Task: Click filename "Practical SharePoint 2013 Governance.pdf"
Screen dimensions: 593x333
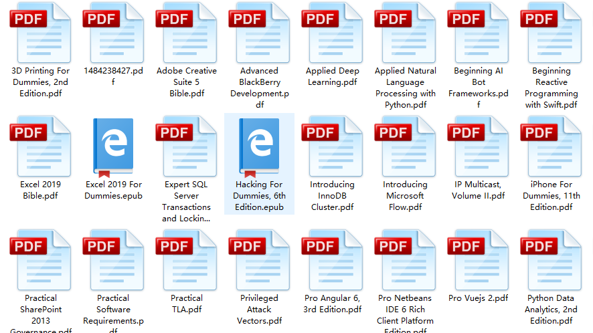Action: (x=40, y=314)
